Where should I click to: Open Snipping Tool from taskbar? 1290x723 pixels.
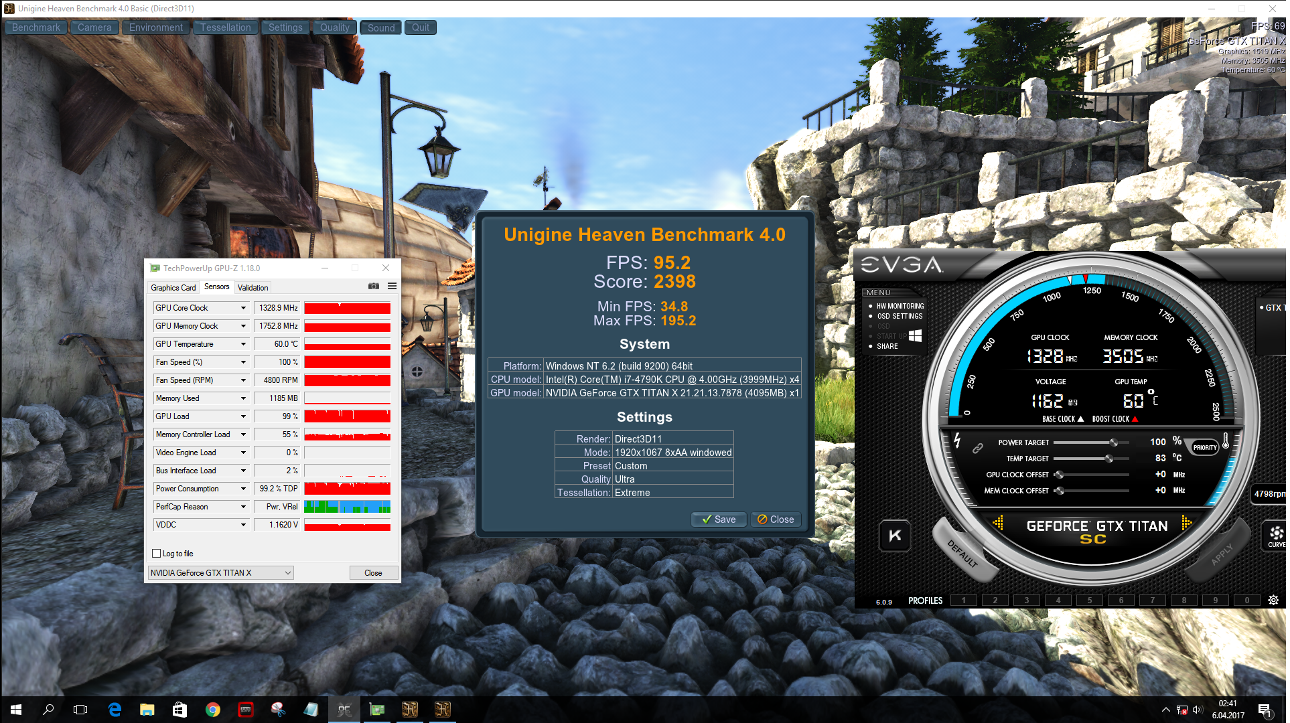pyautogui.click(x=279, y=710)
